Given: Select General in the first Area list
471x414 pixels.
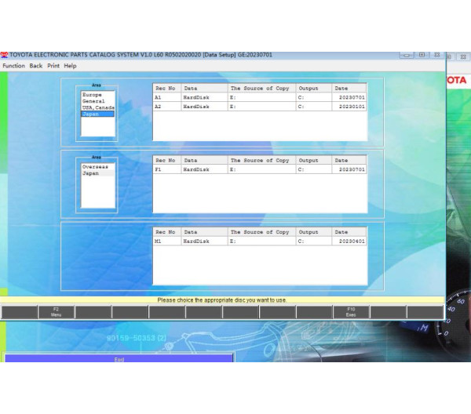Looking at the screenshot, I should [x=93, y=101].
